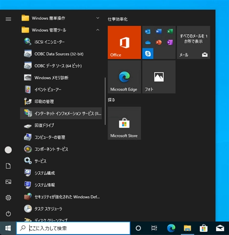Open iSCSI イニシエーター
The image size is (229, 235).
61,42
